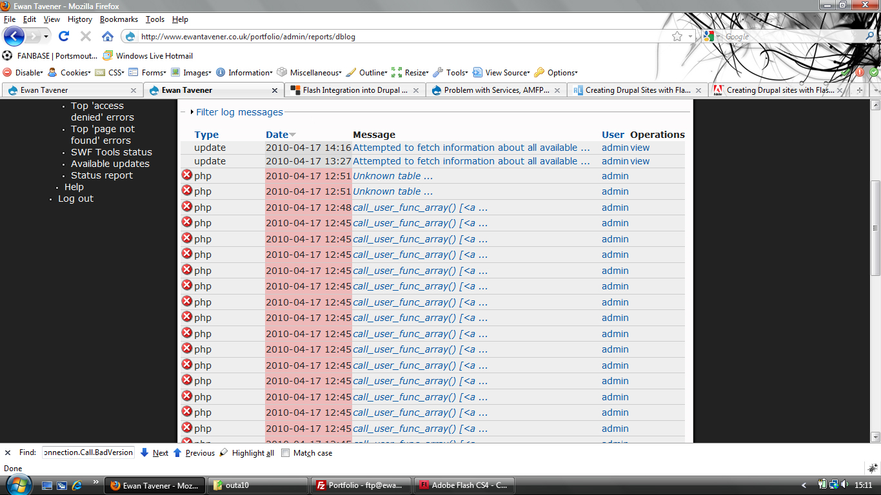Open FileZilla Portfolio window from the taskbar
The width and height of the screenshot is (881, 495).
(361, 485)
